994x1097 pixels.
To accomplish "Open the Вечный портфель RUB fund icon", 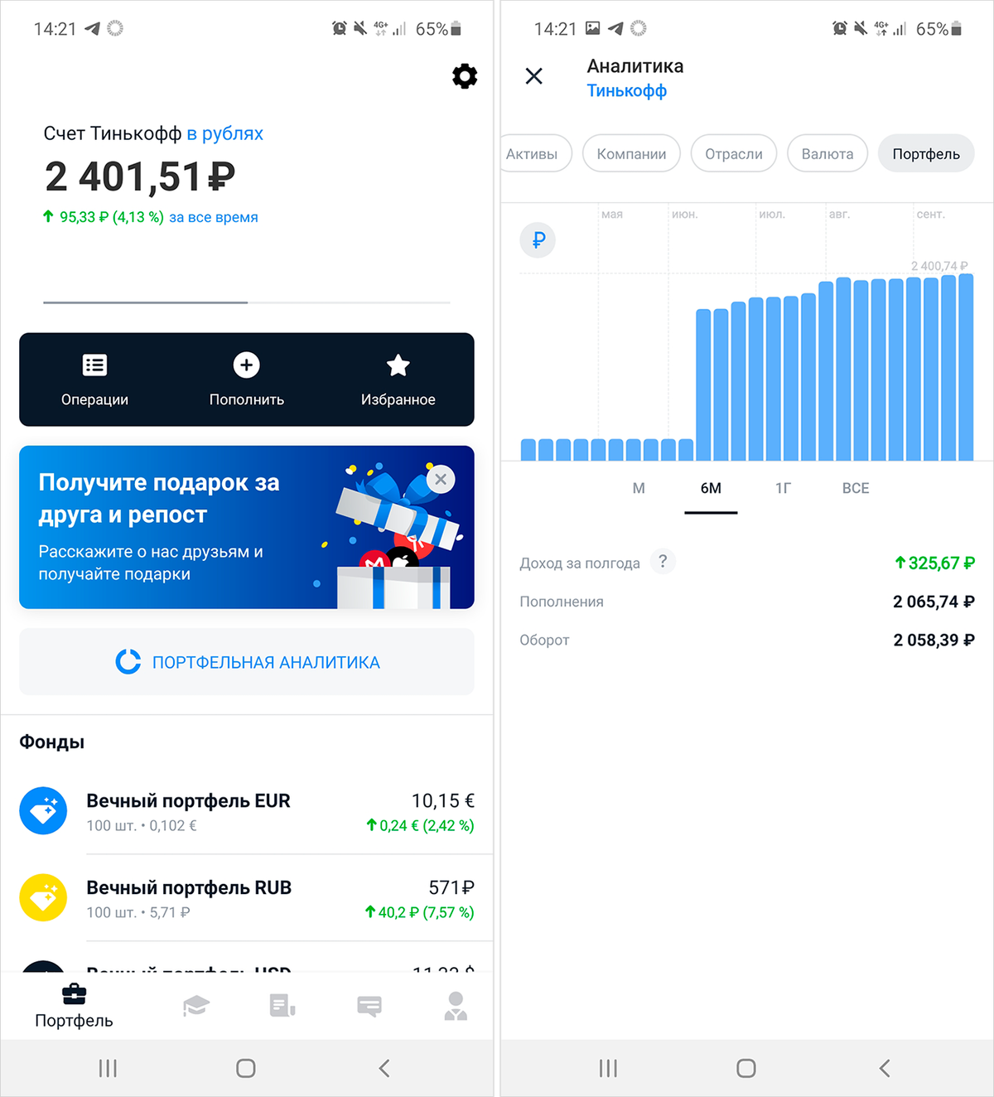I will (43, 897).
